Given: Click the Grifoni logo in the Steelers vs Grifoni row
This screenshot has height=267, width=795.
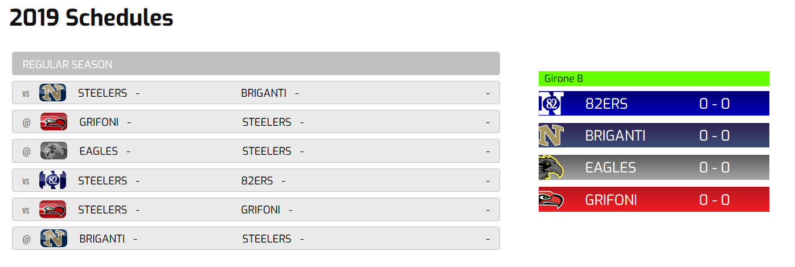Looking at the screenshot, I should [x=53, y=209].
